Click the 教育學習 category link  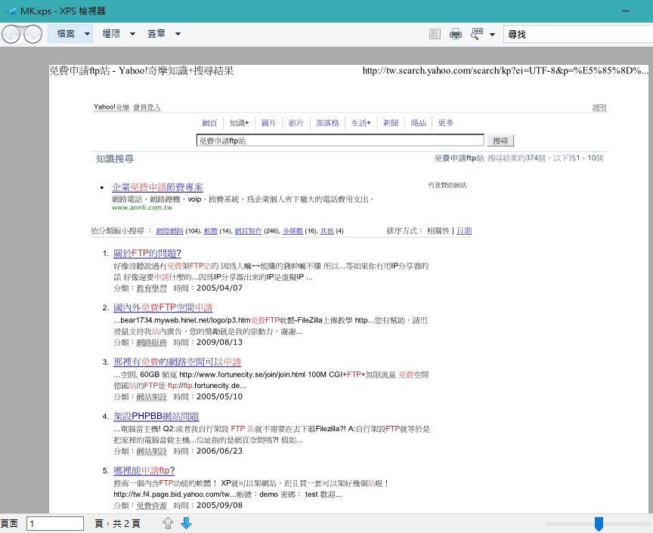pos(152,288)
